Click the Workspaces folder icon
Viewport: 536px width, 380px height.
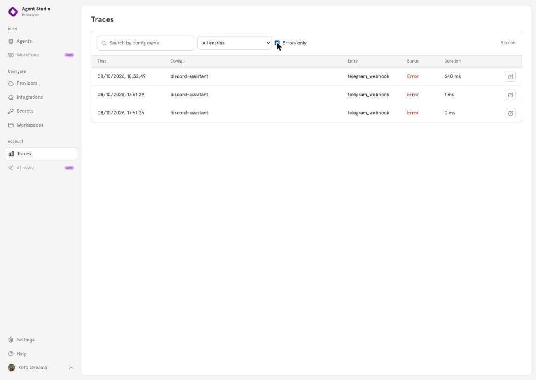click(11, 125)
